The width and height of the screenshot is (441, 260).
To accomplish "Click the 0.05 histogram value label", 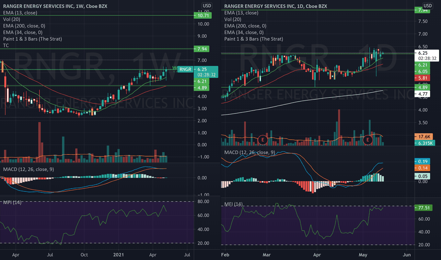I will (x=423, y=176).
